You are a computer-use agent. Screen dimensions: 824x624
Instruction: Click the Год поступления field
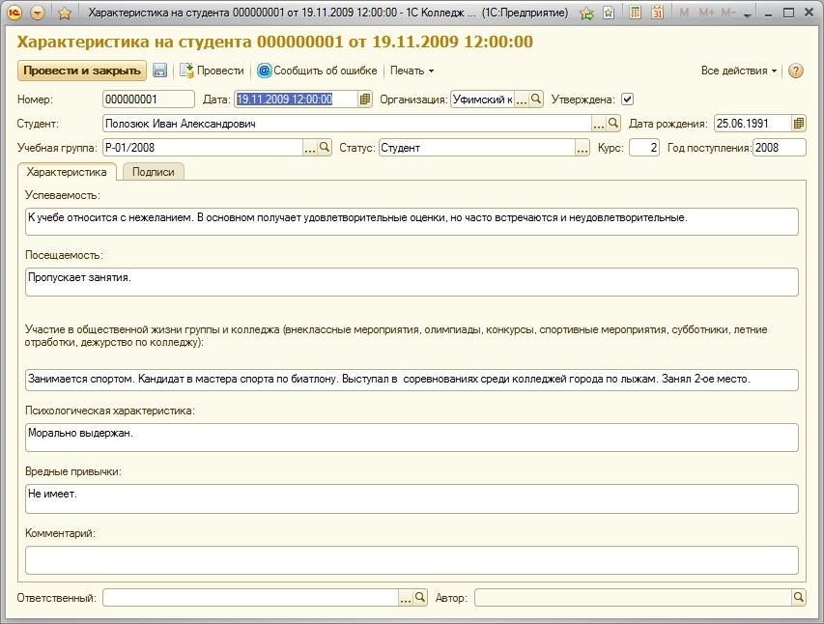click(x=780, y=148)
